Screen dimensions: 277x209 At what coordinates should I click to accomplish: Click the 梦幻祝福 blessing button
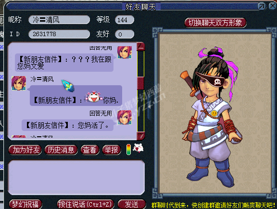(x=25, y=204)
